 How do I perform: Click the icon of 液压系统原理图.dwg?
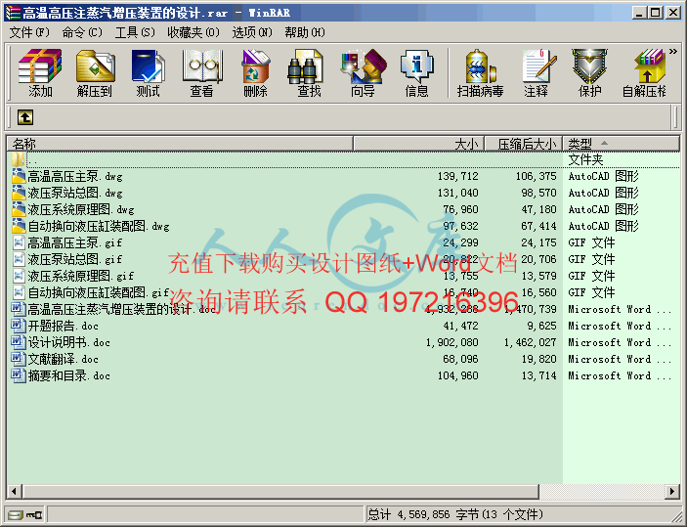point(19,209)
